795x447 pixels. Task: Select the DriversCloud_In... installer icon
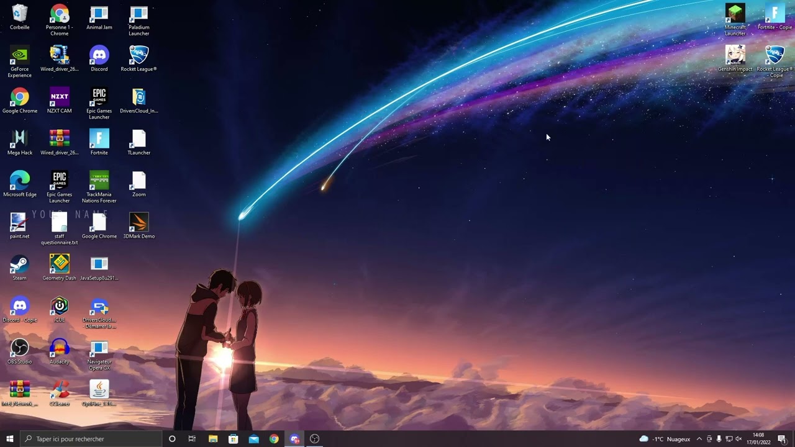(139, 101)
